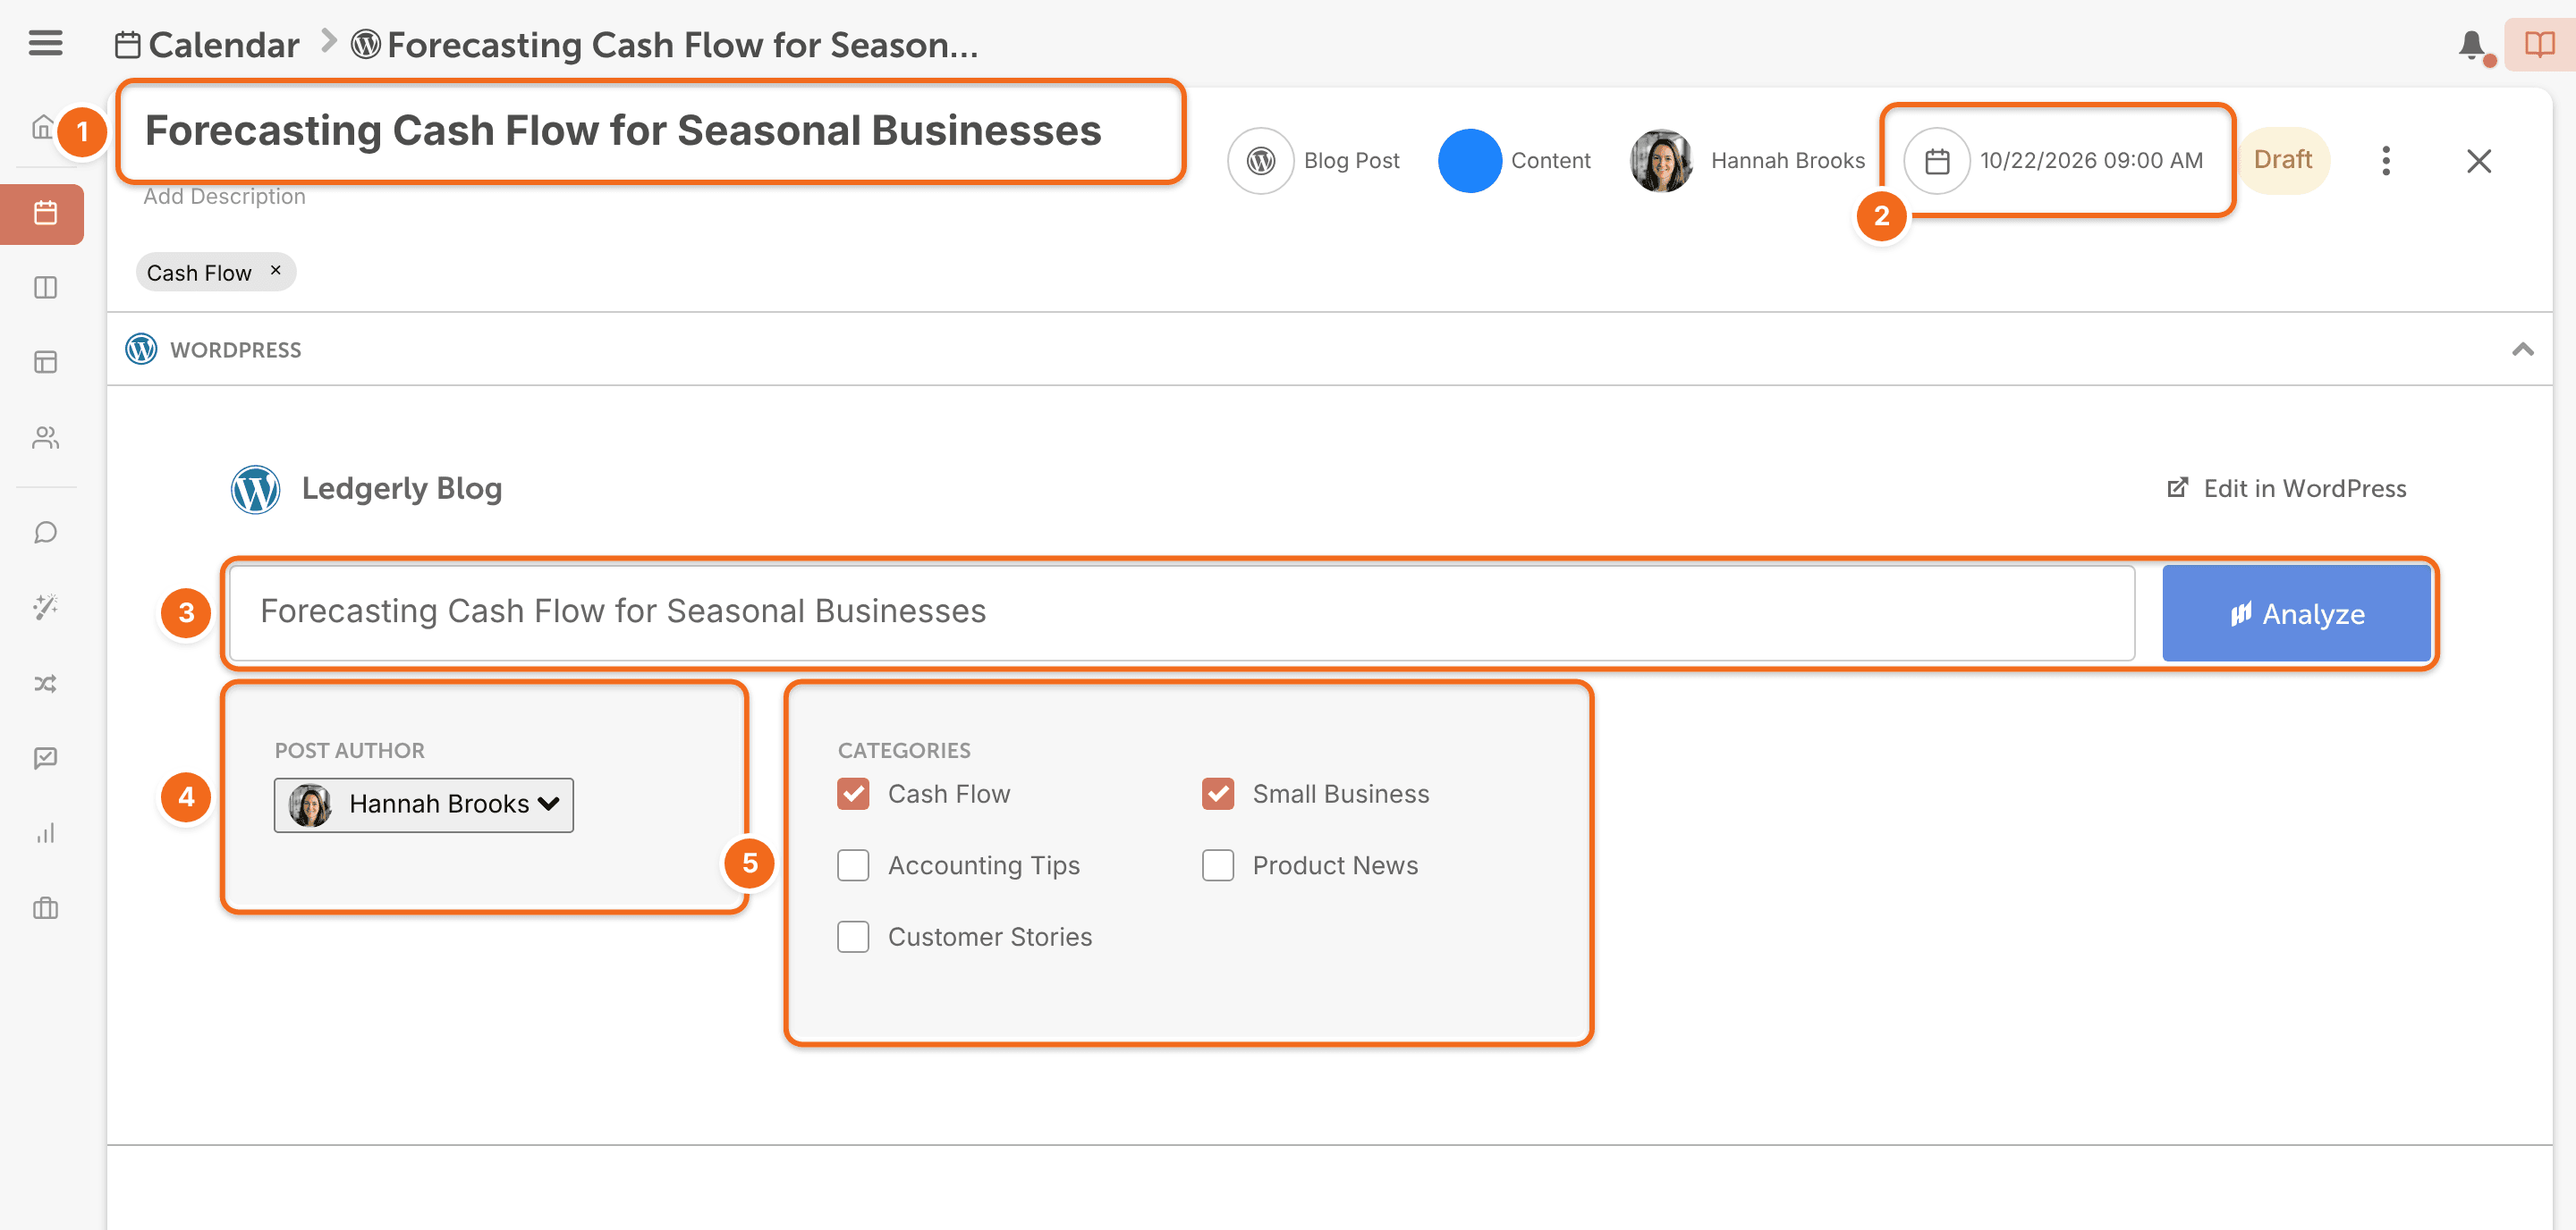Image resolution: width=2576 pixels, height=1230 pixels.
Task: Open the layout template sidebar icon
Action: pos(45,362)
